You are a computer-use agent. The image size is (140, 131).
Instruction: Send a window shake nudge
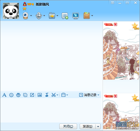click(25, 95)
